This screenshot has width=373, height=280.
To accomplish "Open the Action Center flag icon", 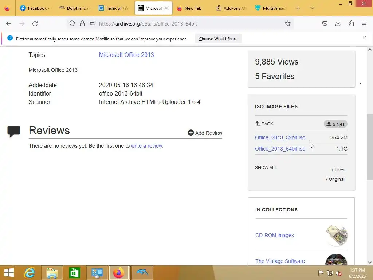I will click(321, 273).
